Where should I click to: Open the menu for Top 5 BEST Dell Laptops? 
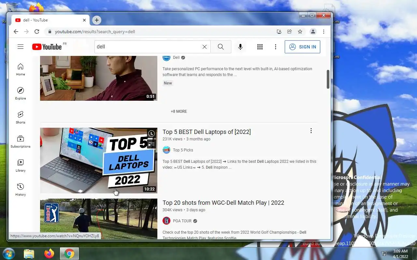coord(311,131)
